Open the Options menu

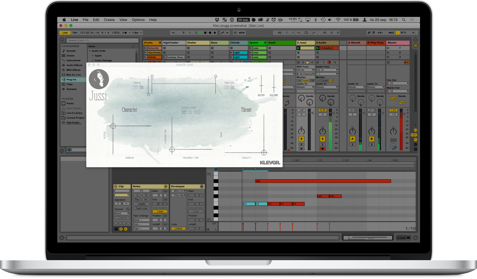138,20
